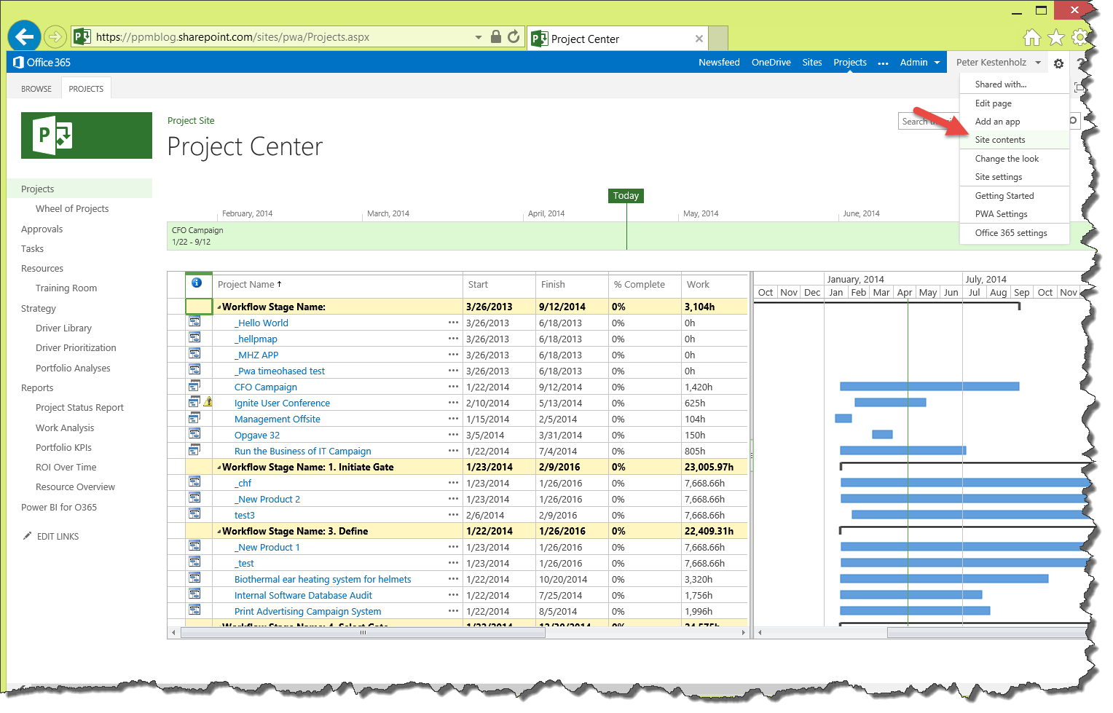Click the Project Center site logo
Image resolution: width=1113 pixels, height=713 pixels.
pos(85,135)
